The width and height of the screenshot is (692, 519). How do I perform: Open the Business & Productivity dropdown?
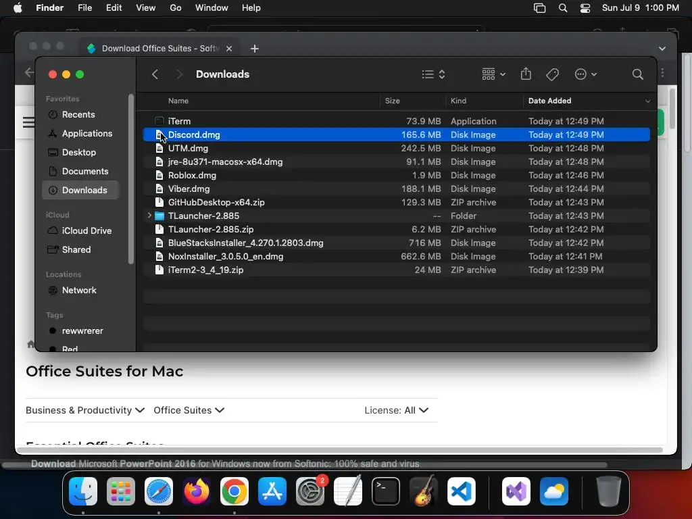85,410
